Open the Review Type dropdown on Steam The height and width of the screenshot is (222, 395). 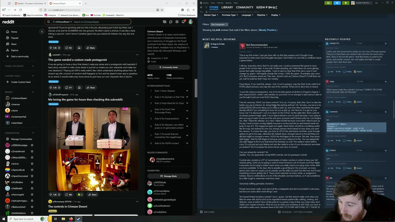pyautogui.click(x=211, y=15)
